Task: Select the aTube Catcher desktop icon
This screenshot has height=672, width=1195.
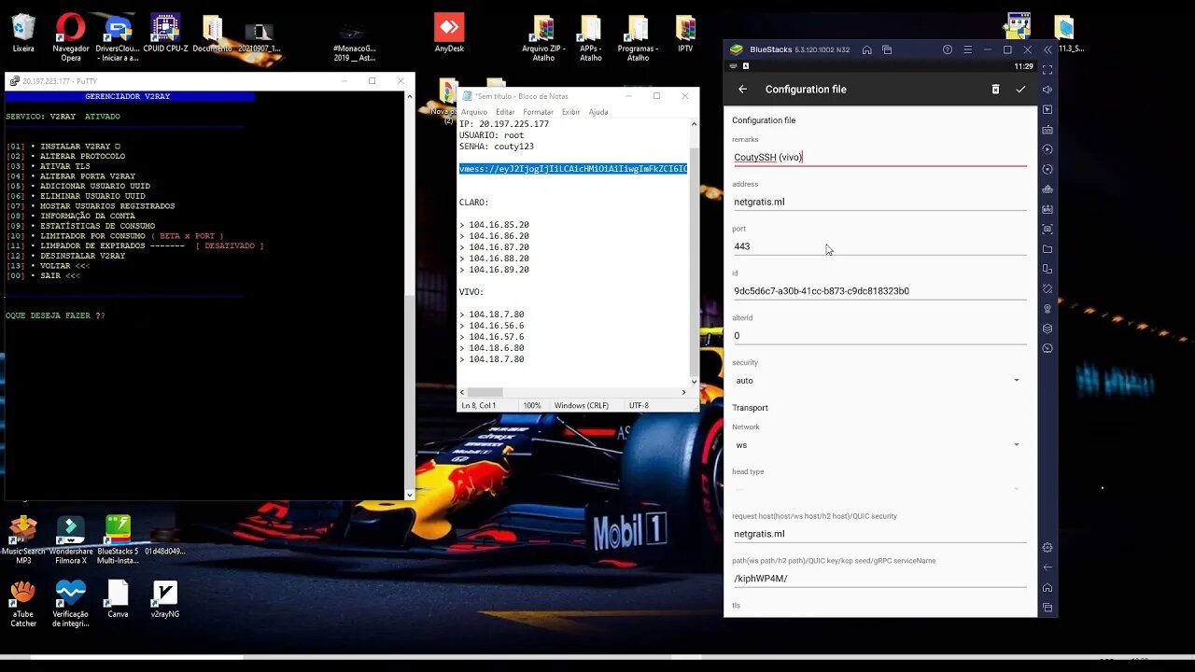Action: 23,604
